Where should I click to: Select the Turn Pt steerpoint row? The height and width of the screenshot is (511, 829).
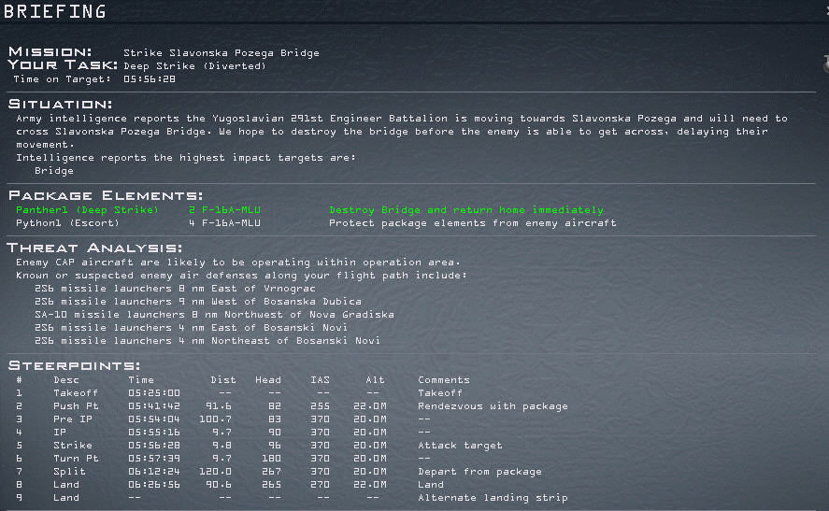click(75, 459)
